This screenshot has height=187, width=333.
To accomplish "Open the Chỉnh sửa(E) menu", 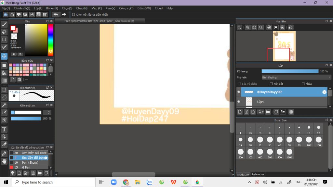I will 22,8.
